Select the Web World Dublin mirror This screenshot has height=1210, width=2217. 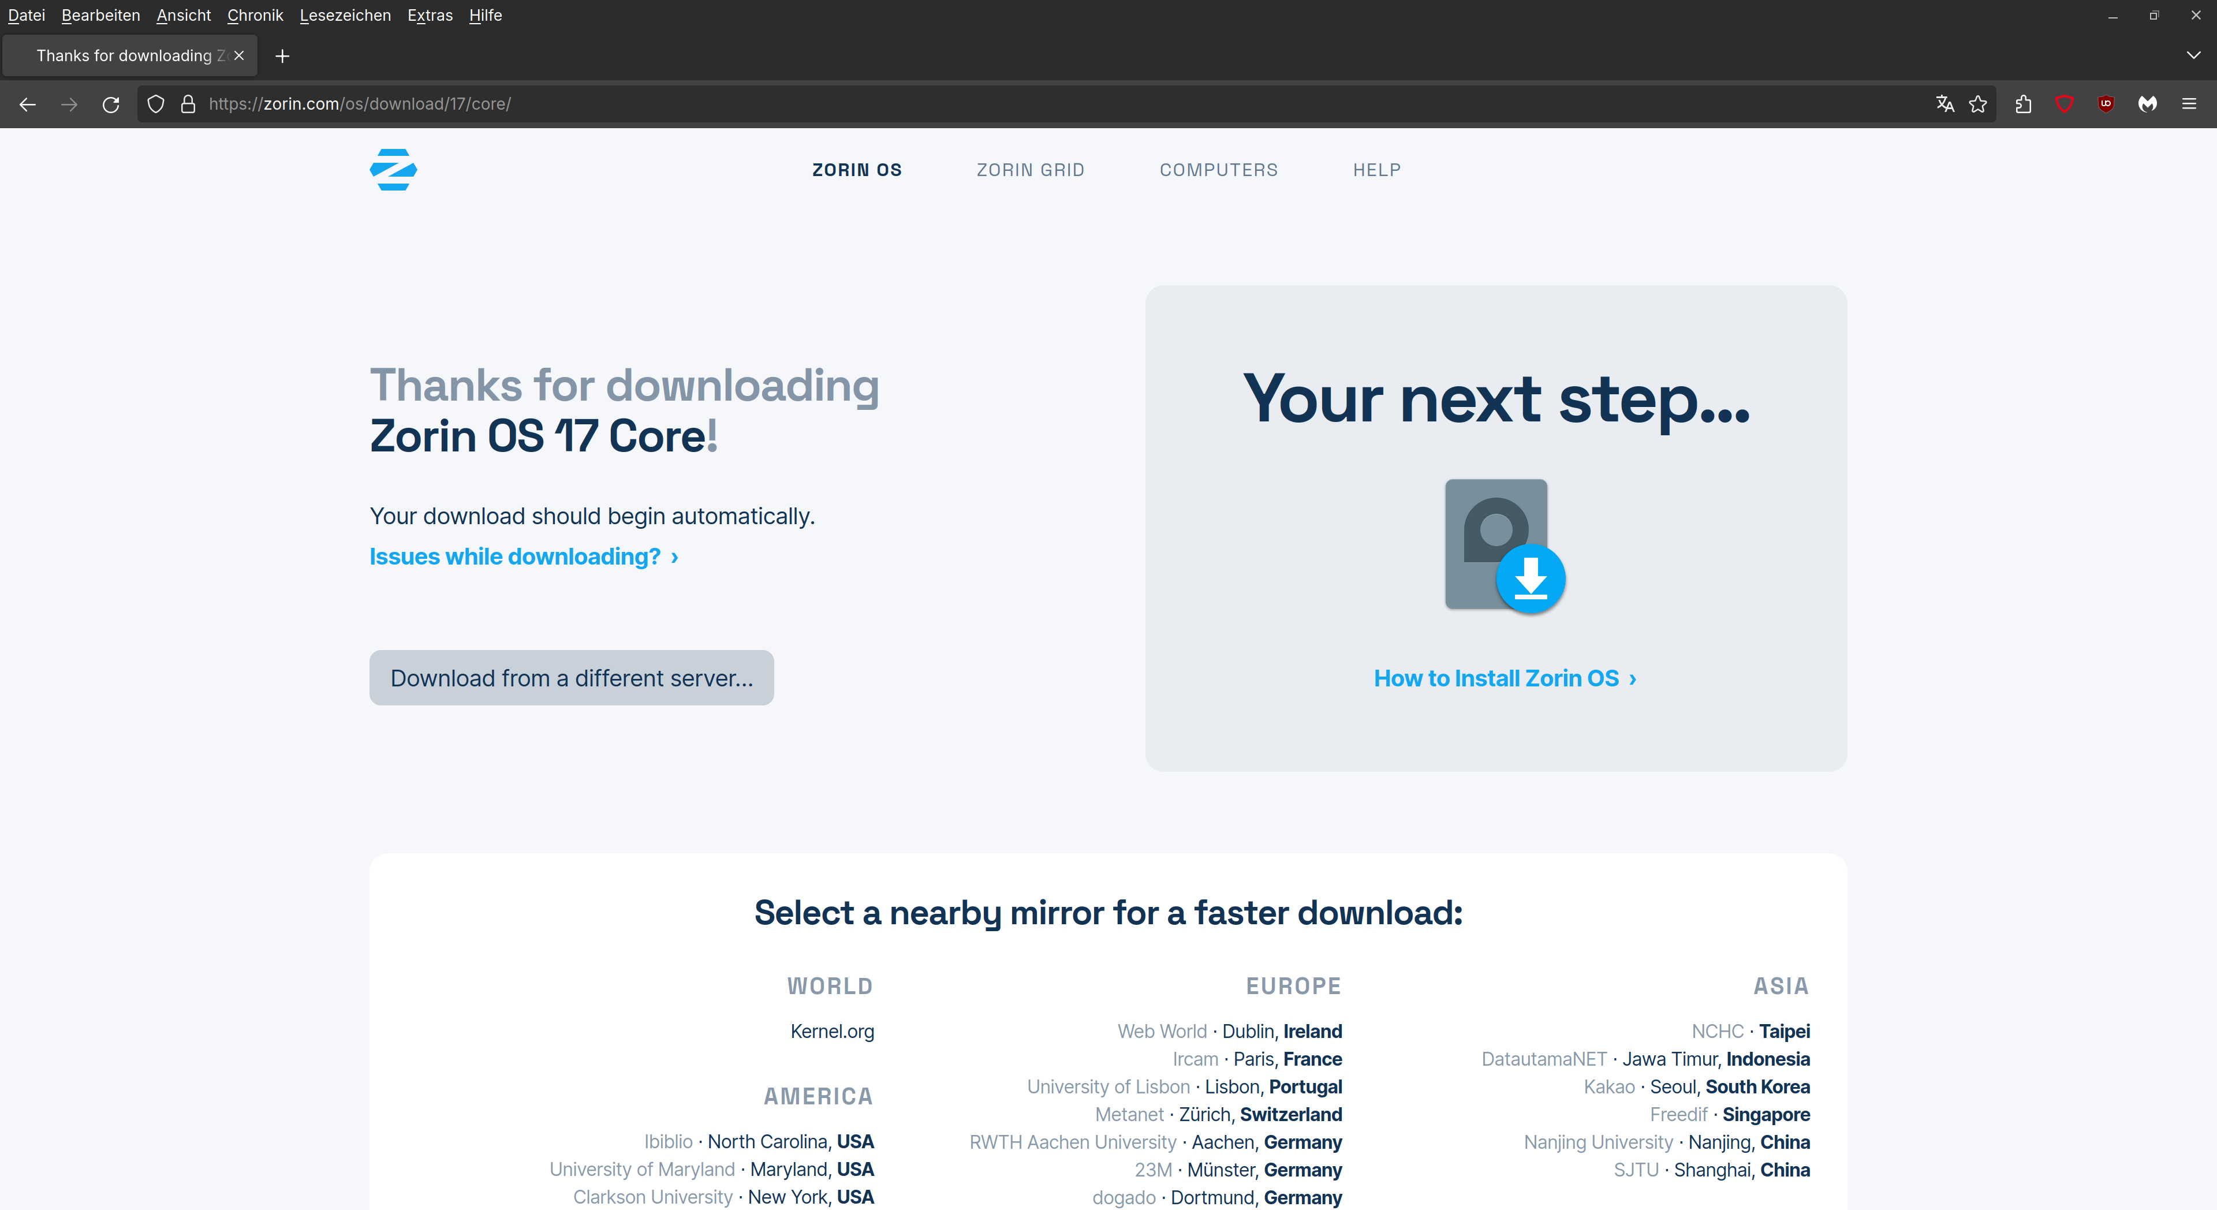(x=1230, y=1031)
